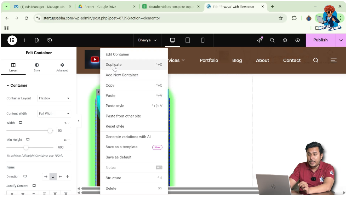
Task: Open the Advanced tab
Action: click(62, 67)
